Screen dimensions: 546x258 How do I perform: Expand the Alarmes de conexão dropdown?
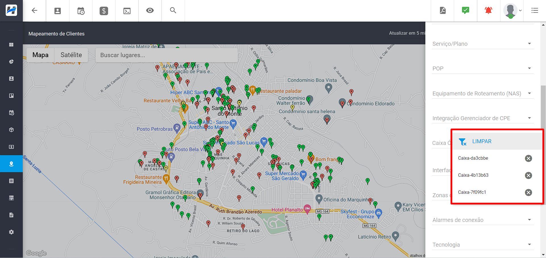(x=483, y=220)
